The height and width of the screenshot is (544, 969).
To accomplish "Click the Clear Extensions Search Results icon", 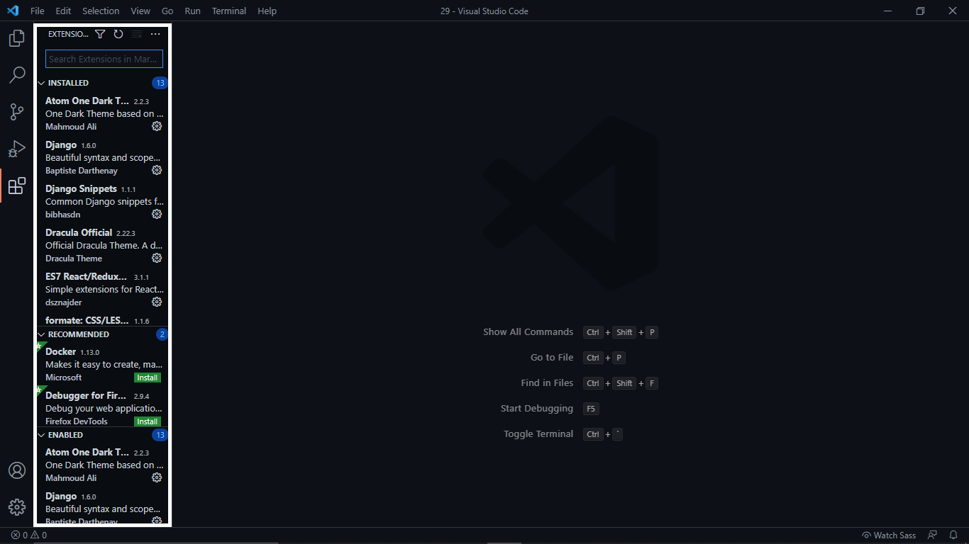I will pos(137,34).
